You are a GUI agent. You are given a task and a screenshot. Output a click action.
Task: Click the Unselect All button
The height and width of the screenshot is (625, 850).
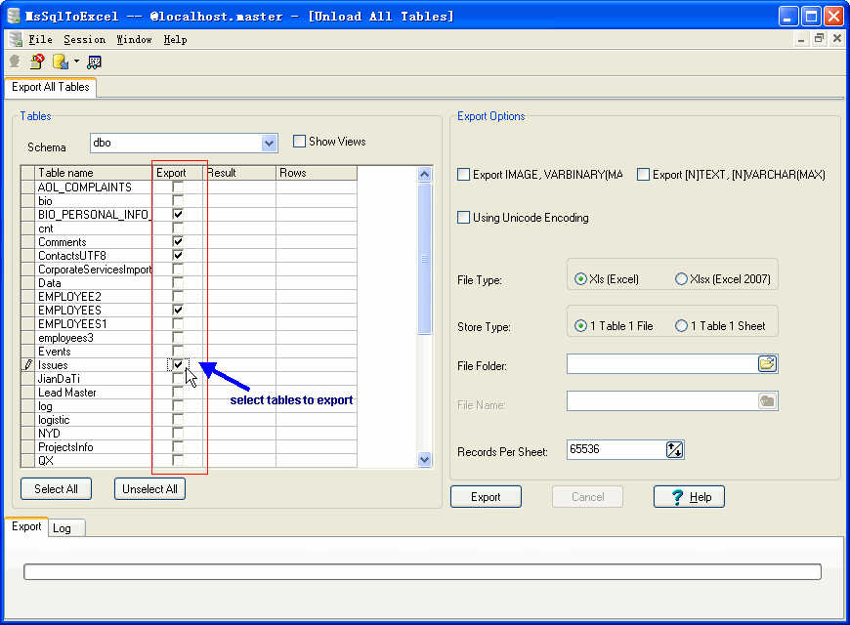[x=149, y=489]
